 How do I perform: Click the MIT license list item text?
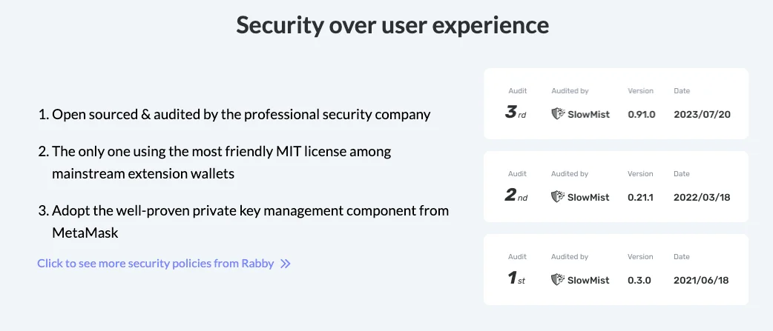pyautogui.click(x=223, y=162)
